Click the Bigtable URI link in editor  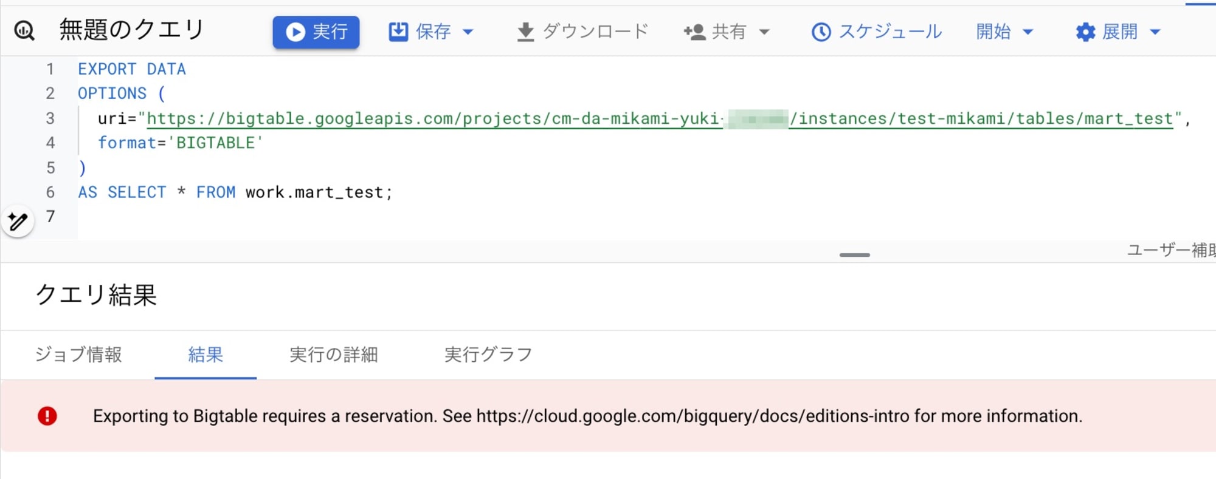point(660,118)
